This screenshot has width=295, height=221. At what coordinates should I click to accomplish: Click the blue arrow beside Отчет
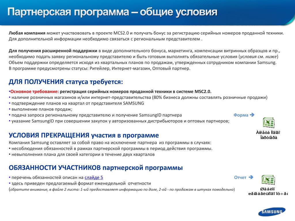pyautogui.click(x=251, y=177)
